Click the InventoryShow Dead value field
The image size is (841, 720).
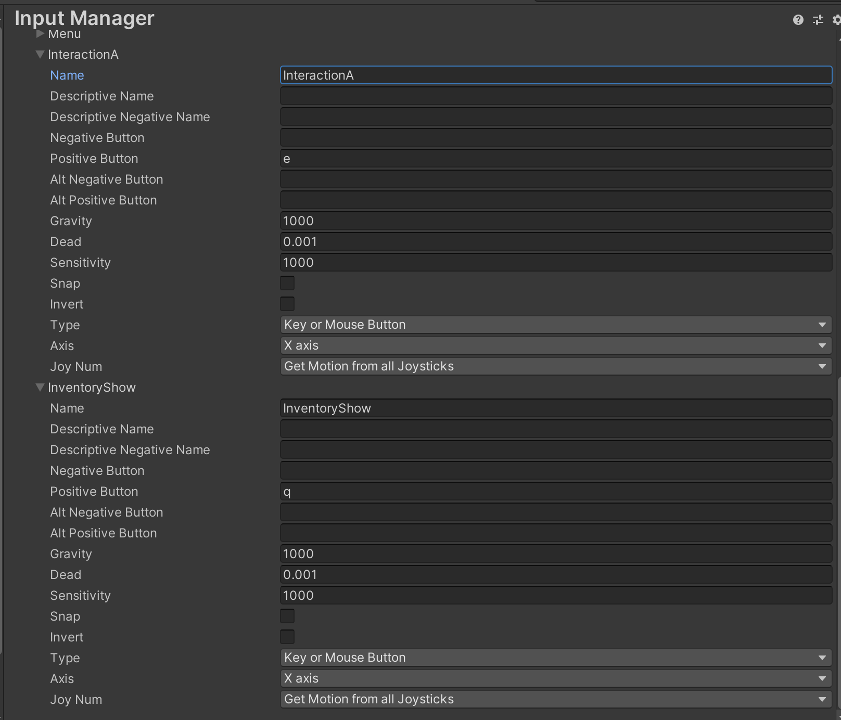point(556,575)
